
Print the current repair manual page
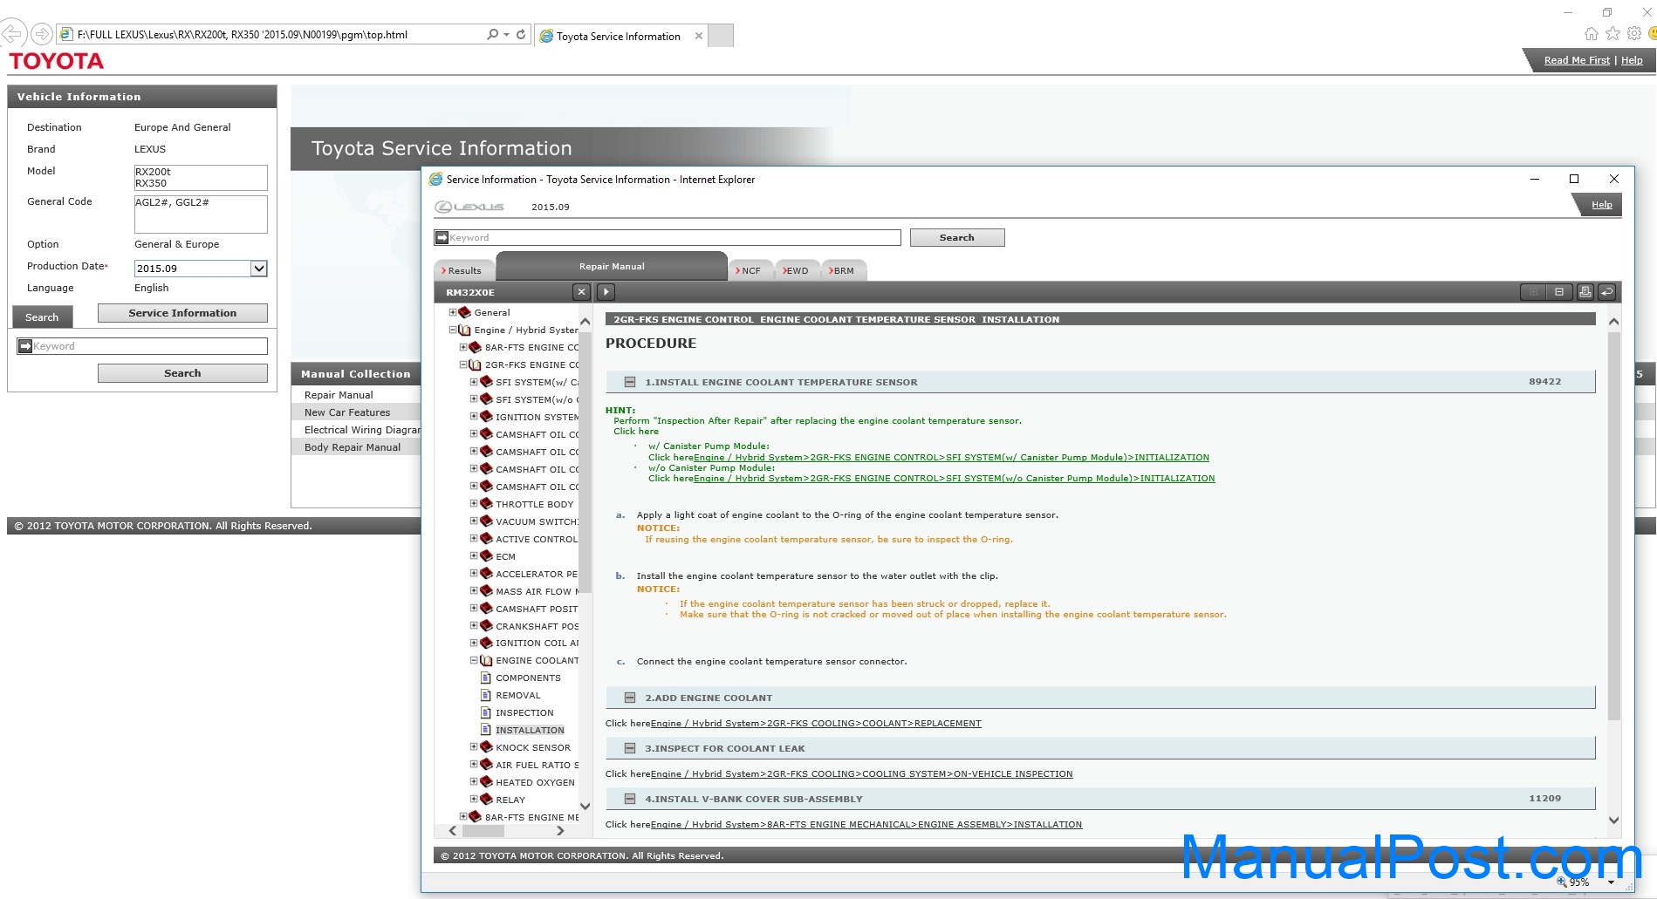coord(1585,292)
